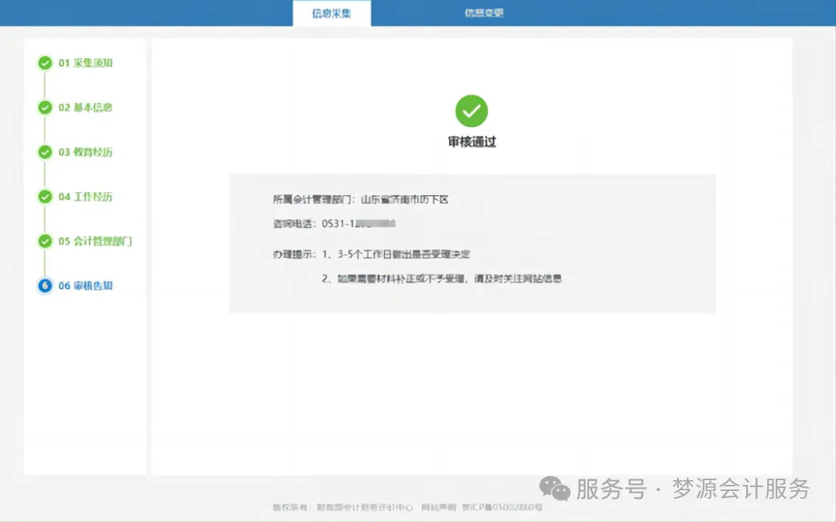The height and width of the screenshot is (522, 836).
Task: Click the green check icon beside step 01 采集须知
Action: (45, 63)
